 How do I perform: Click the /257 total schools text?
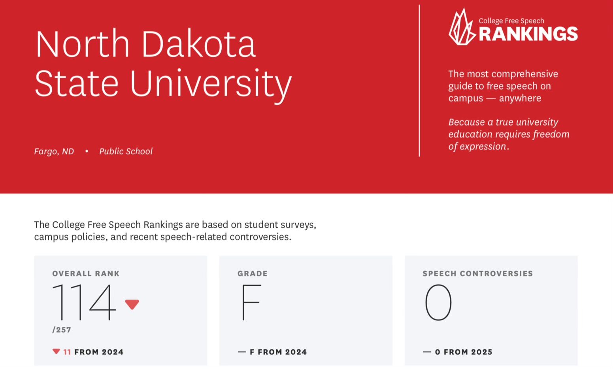(62, 330)
